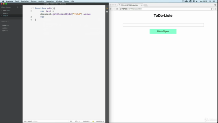The height and width of the screenshot is (123, 218).
Task: Click the closing brace on line 4
Action: coord(35,20)
